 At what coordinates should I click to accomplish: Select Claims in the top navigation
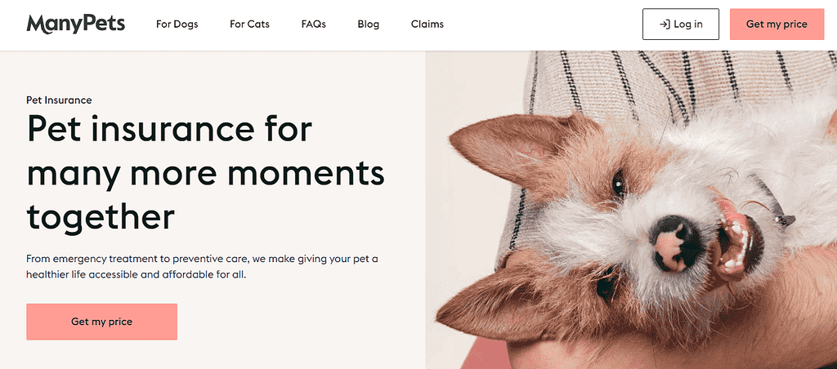[427, 24]
